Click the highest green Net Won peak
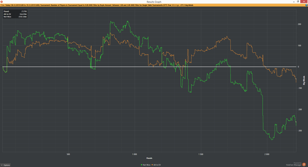This screenshot has width=308, height=167. coord(128,21)
